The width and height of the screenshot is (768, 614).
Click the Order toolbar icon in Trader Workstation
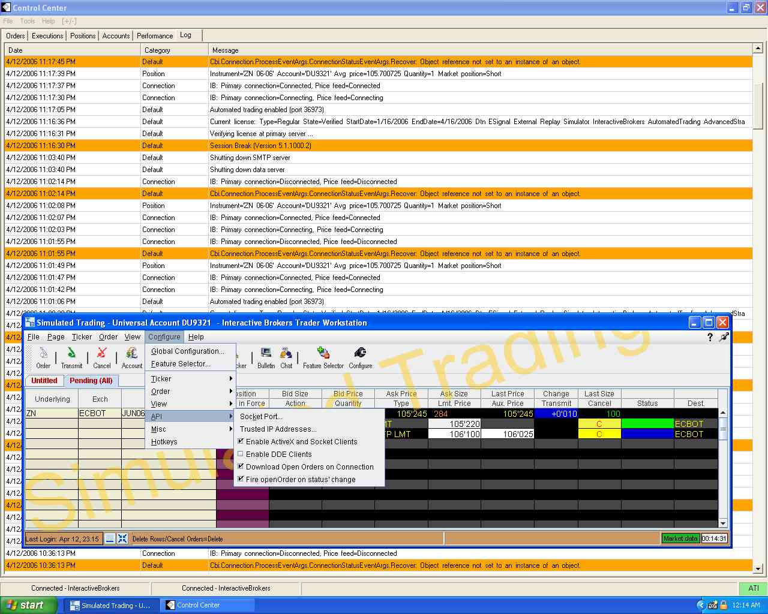coord(43,357)
